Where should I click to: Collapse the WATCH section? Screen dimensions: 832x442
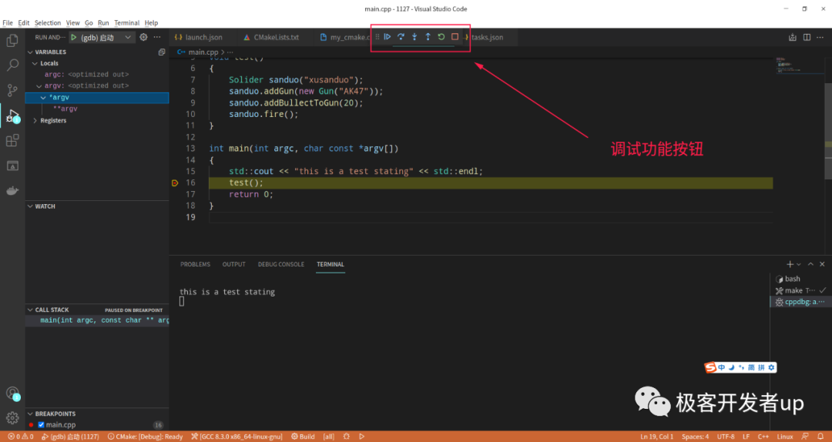[x=30, y=206]
